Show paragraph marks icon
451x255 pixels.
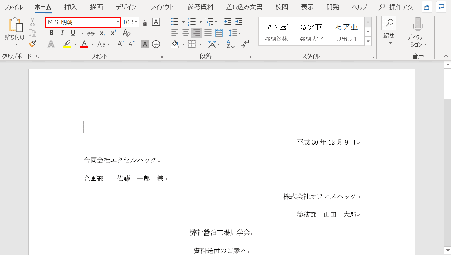pyautogui.click(x=245, y=44)
